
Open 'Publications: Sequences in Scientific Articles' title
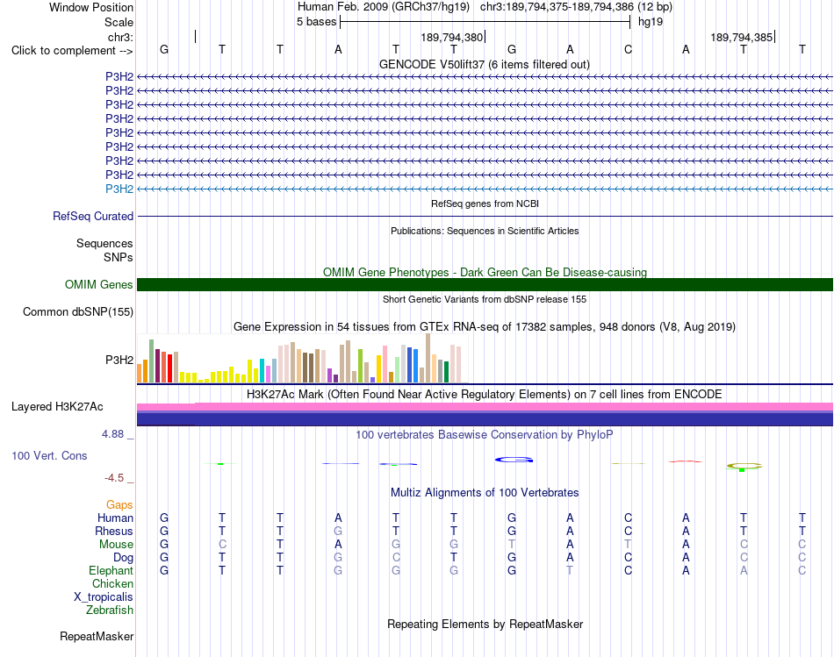coord(485,231)
